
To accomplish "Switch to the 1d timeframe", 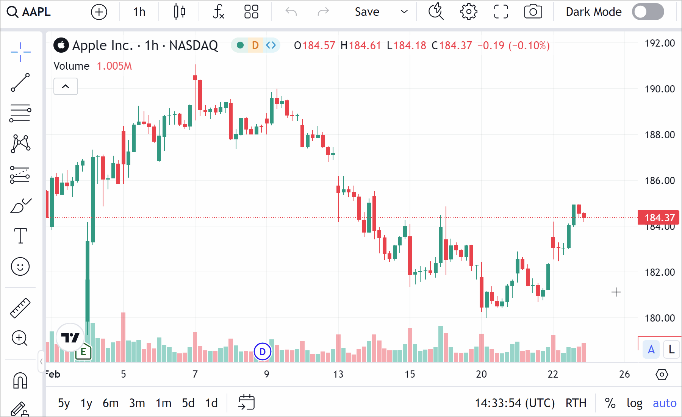I will [x=211, y=403].
